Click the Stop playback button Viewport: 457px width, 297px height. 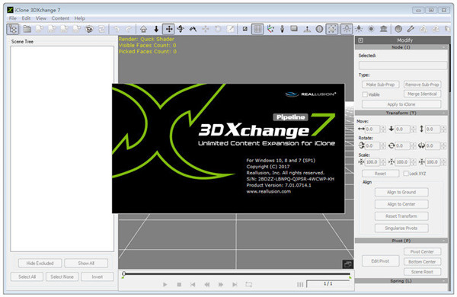[179, 285]
